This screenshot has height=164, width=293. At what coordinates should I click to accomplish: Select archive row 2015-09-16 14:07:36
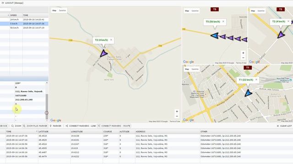[x=146, y=136]
